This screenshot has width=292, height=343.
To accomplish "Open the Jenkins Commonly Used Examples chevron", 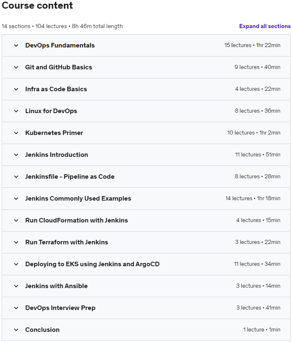I will (16, 199).
